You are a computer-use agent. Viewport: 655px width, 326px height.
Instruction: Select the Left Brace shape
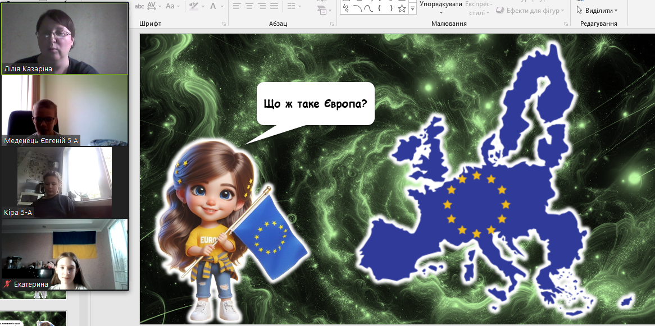point(379,8)
